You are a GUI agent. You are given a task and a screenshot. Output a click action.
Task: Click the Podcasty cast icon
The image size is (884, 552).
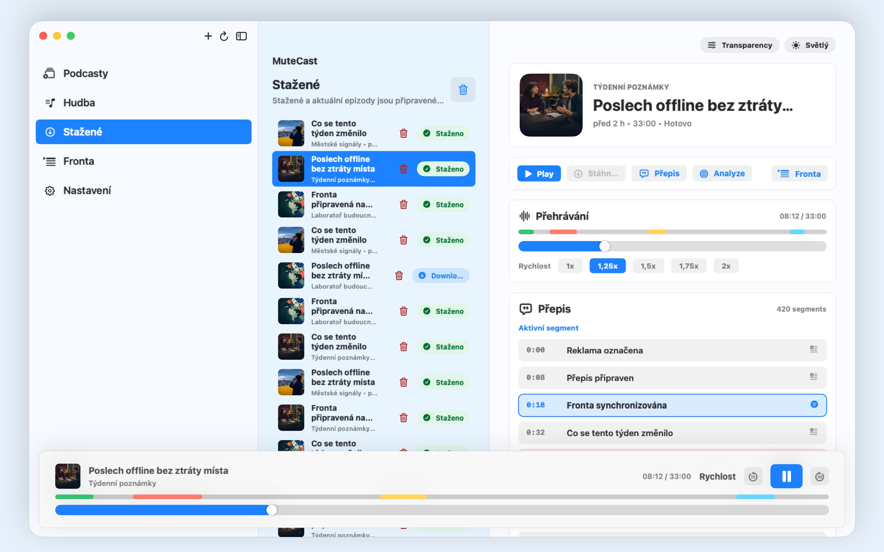(49, 73)
